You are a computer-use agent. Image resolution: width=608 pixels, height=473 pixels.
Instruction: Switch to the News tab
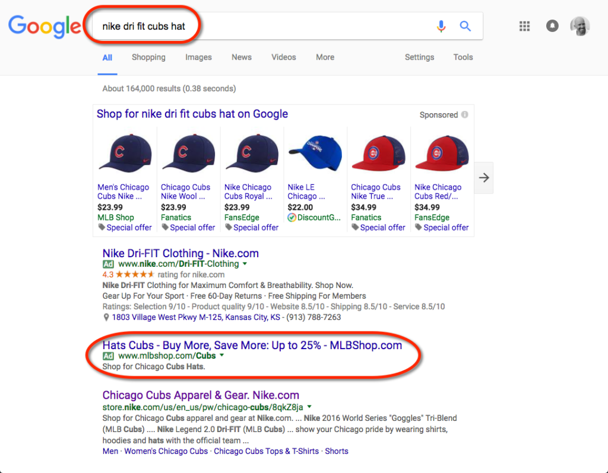coord(242,57)
